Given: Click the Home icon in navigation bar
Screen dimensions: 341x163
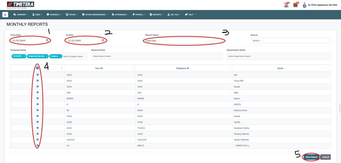Looking at the screenshot, I should (5, 15).
